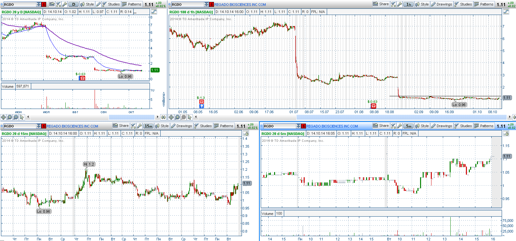Open the wrench settings on the 5m chart
This screenshot has height=241, width=516.
(x=400, y=126)
